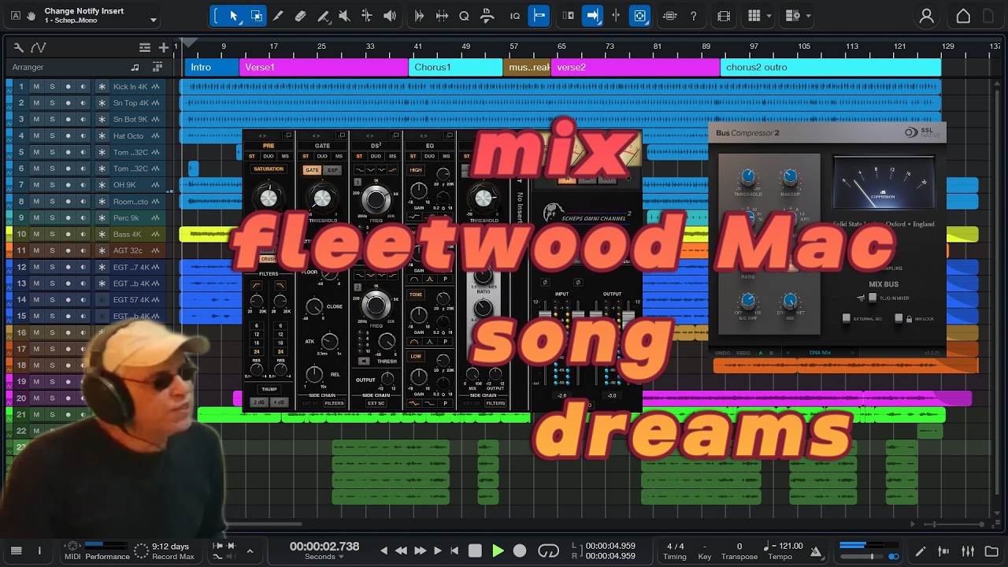This screenshot has width=1008, height=567.
Task: Add a new track with plus
Action: 163,47
